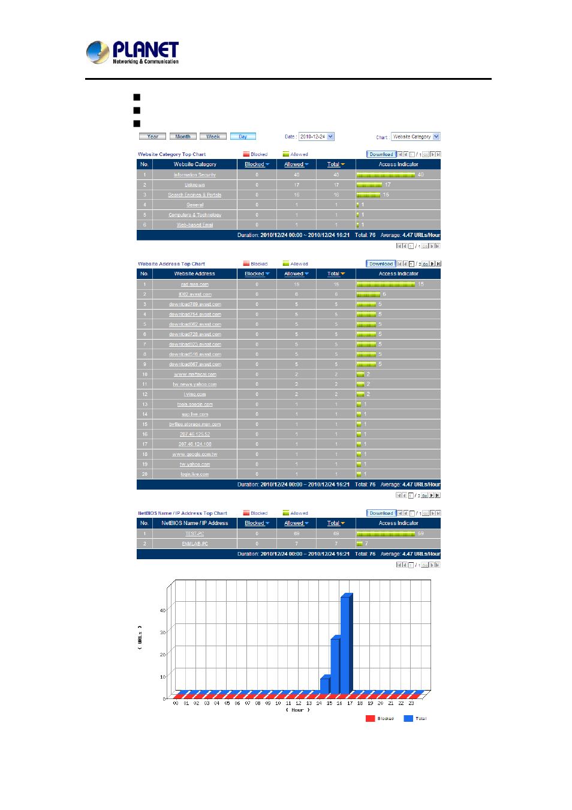
Task: Switch to Month view tab
Action: (183, 137)
